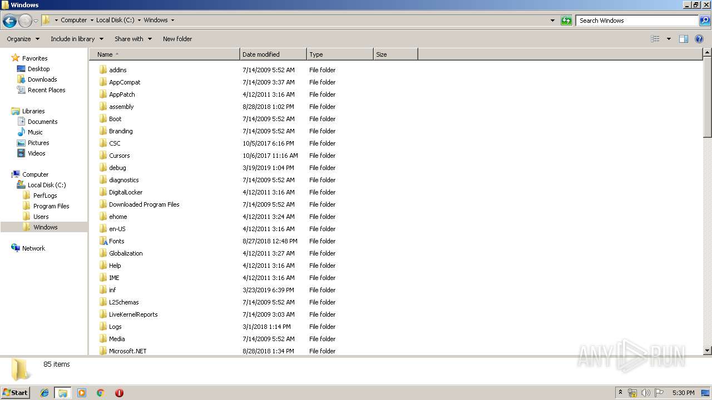Image resolution: width=712 pixels, height=400 pixels.
Task: Change the view with the view icon
Action: click(655, 39)
